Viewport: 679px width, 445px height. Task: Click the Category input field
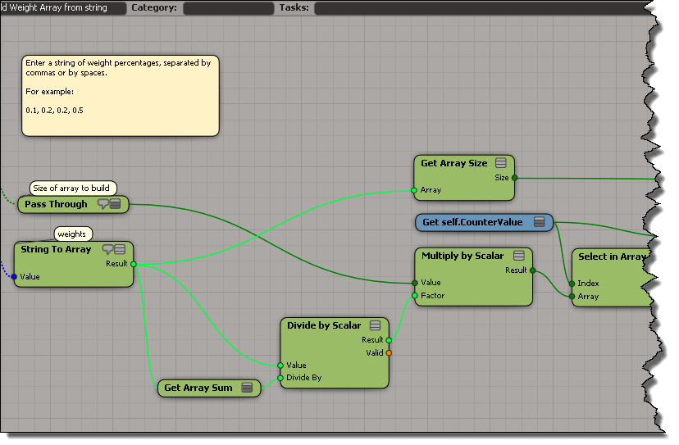(x=228, y=8)
